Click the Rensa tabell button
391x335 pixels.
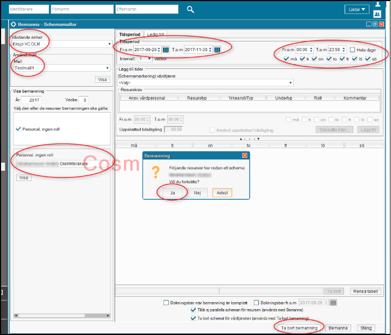(x=366, y=291)
